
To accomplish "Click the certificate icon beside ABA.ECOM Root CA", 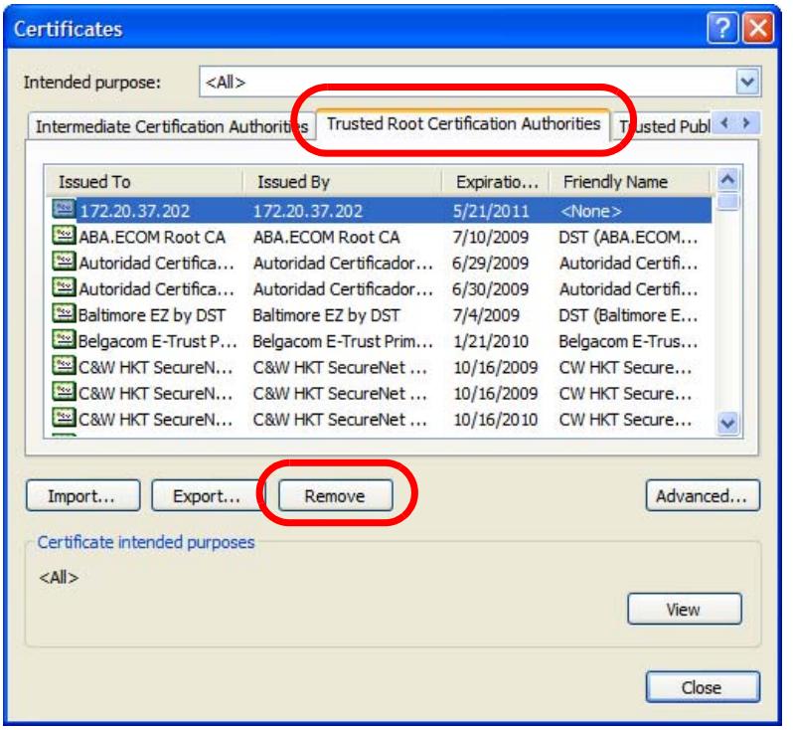I will coord(64,236).
